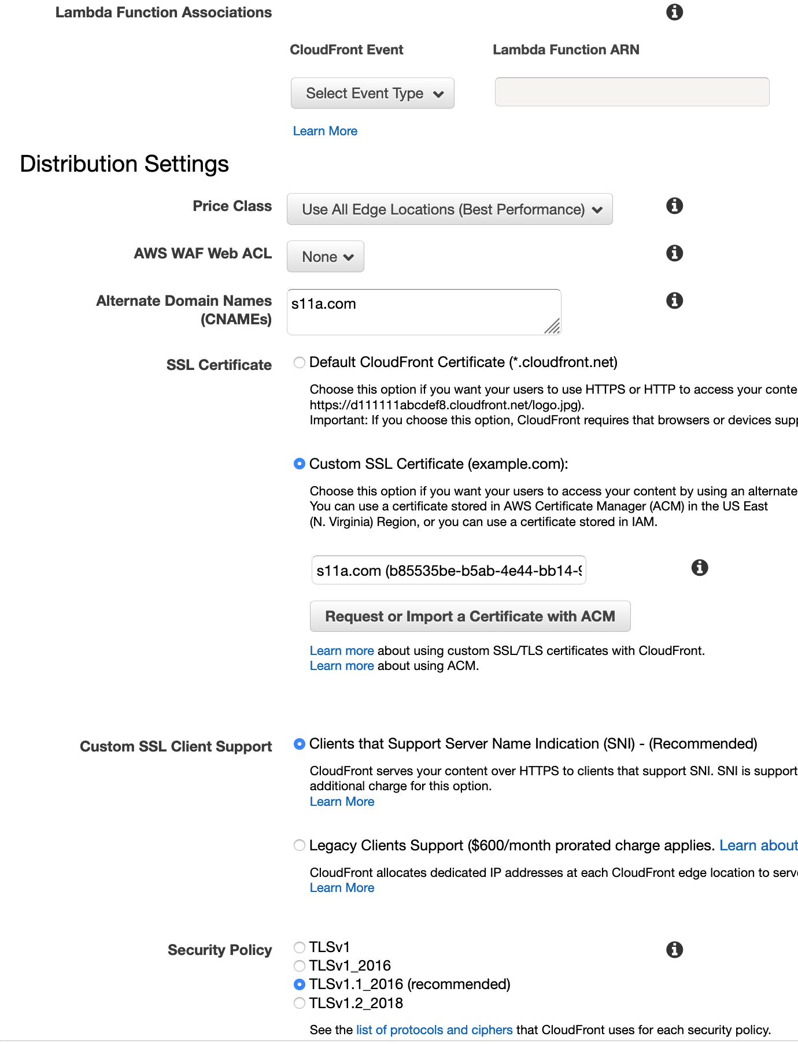Screen dimensions: 798x1044
Task: Click Learn More under Lambda event type
Action: pos(325,131)
